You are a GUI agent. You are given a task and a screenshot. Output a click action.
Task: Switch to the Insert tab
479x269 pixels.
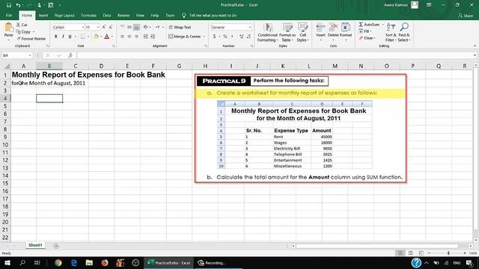point(43,15)
